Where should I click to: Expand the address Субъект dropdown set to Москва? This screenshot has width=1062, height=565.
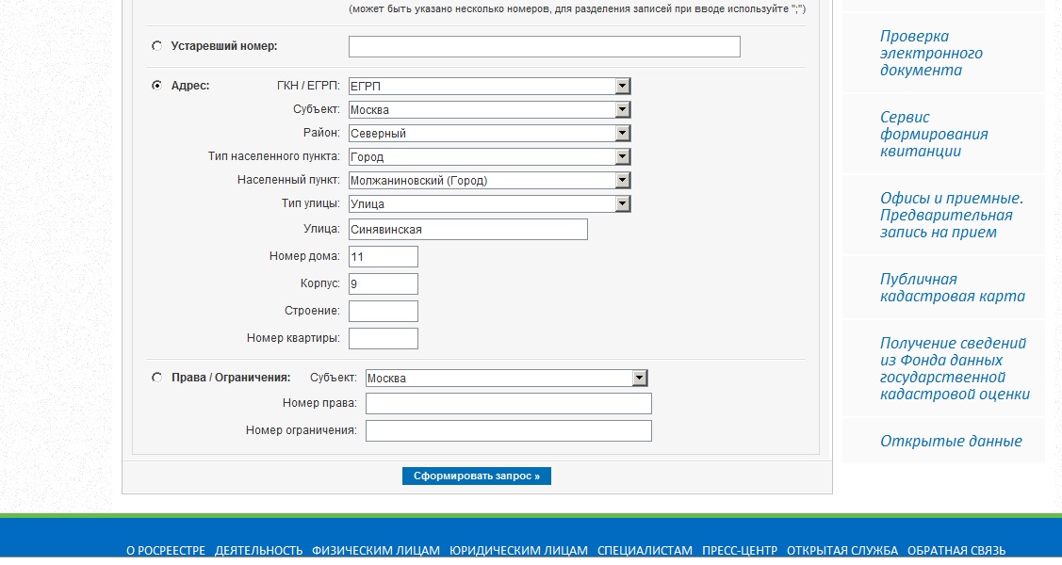pyautogui.click(x=489, y=110)
